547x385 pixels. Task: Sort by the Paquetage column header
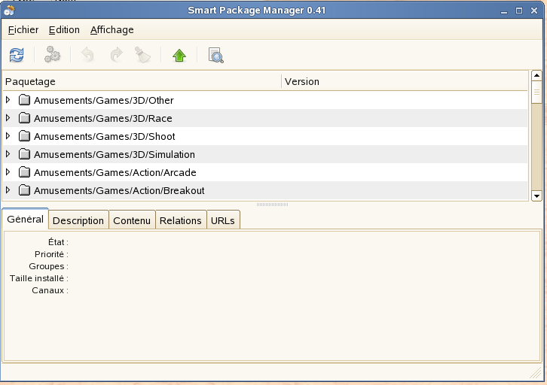click(x=142, y=81)
